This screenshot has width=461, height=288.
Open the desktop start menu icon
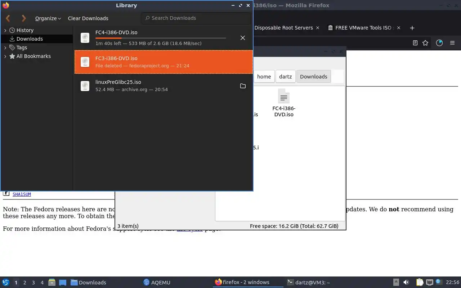pos(6,283)
